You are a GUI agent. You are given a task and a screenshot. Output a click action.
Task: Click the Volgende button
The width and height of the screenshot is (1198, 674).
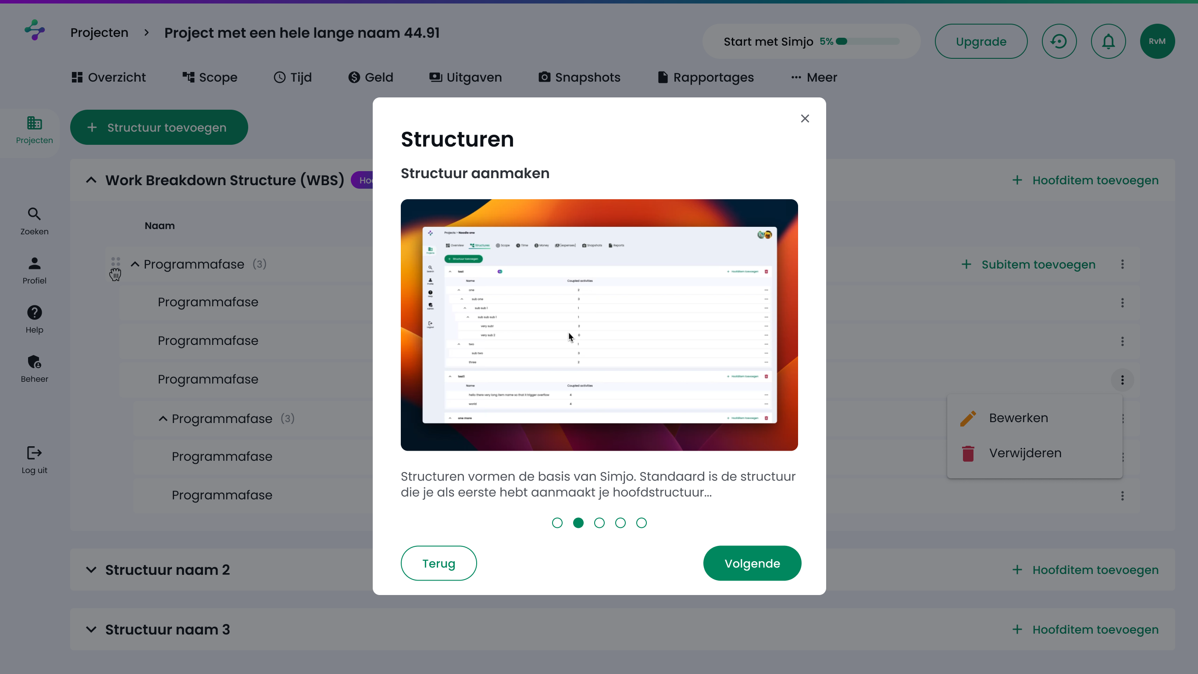(x=752, y=563)
